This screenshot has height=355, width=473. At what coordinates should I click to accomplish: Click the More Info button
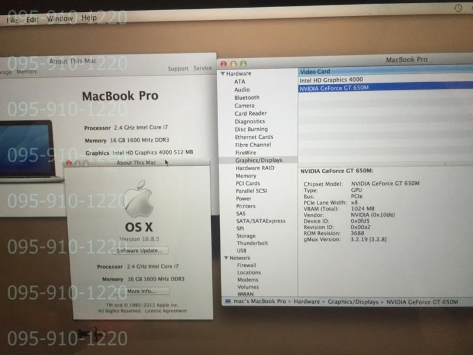141,291
